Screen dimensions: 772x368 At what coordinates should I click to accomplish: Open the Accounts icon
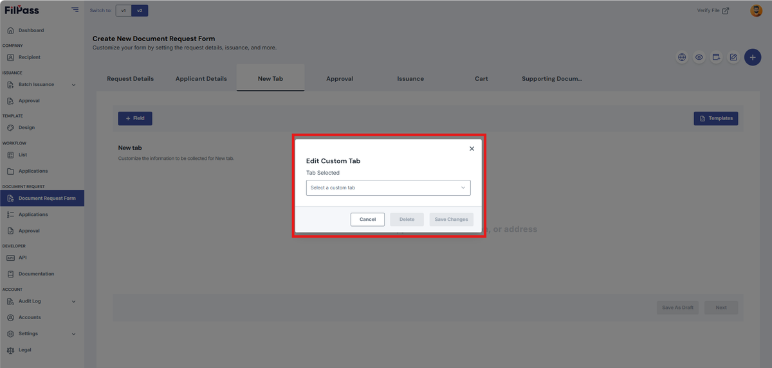(x=10, y=317)
